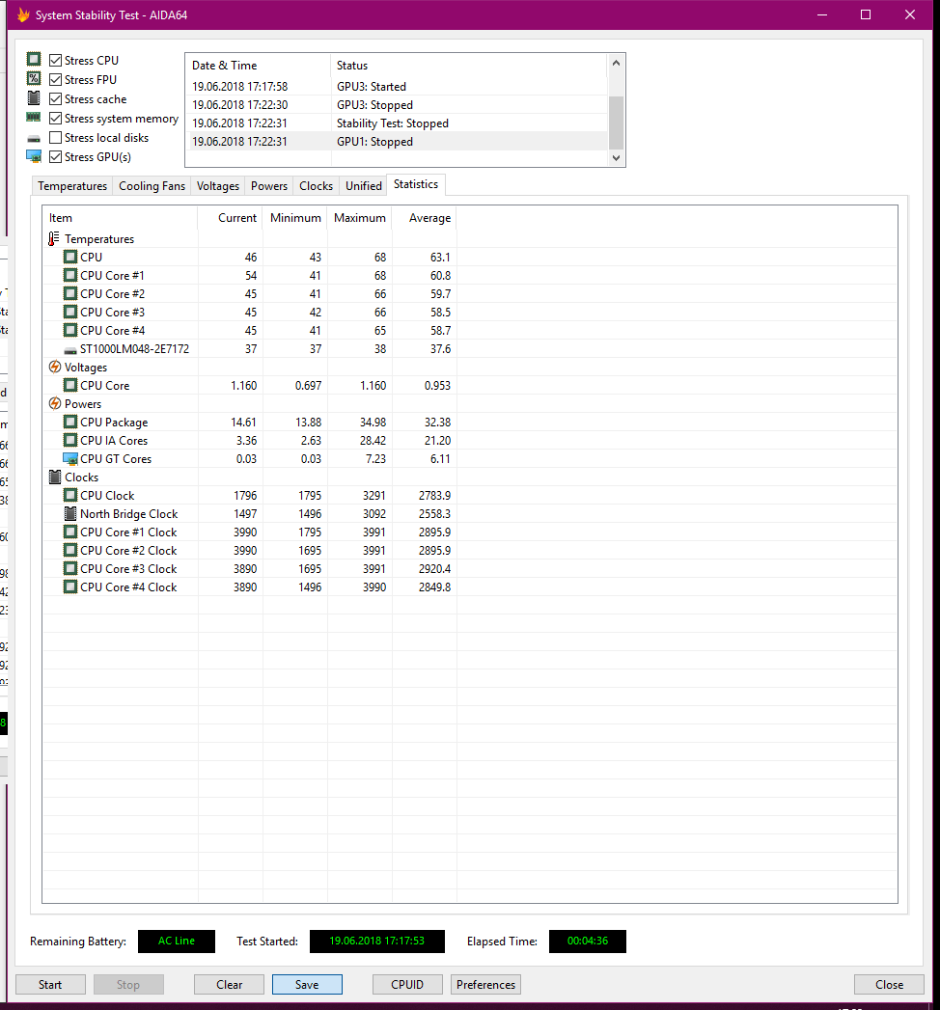Click the AIDA64 flame icon in title bar

point(23,14)
